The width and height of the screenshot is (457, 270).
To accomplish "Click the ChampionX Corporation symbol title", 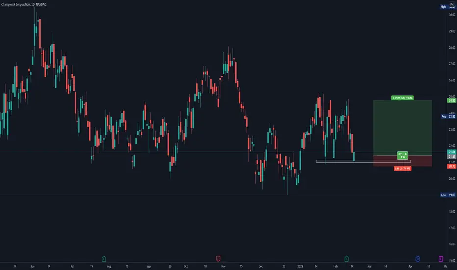I will pos(24,4).
